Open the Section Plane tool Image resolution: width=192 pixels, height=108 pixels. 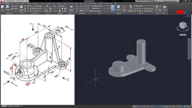pyautogui.click(x=71, y=8)
